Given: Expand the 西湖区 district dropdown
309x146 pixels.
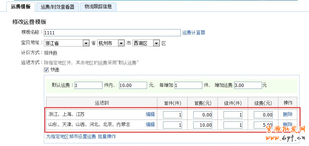Looking at the screenshot, I should (146, 43).
